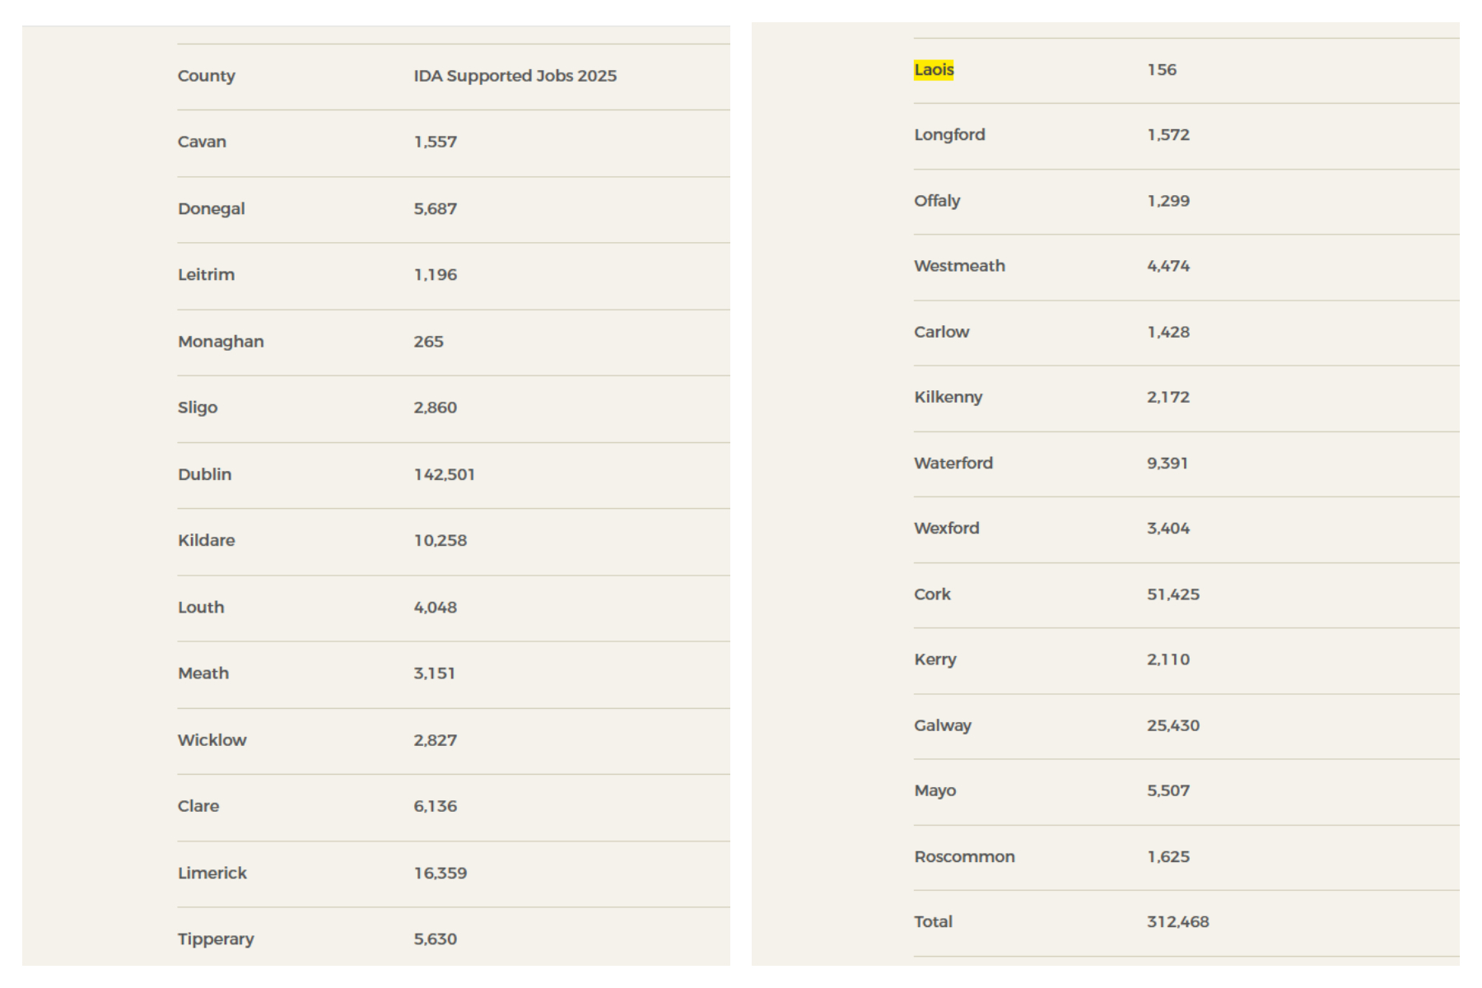The image size is (1482, 988).
Task: Click the Total row label
Action: pos(933,922)
